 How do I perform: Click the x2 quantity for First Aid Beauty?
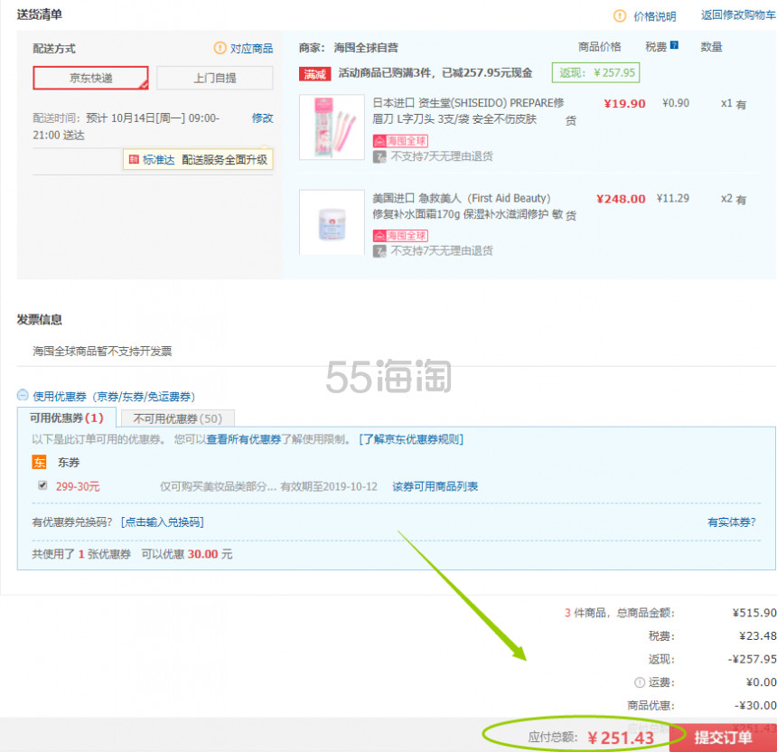tap(726, 198)
